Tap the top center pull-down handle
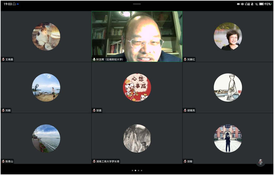 [137, 4]
